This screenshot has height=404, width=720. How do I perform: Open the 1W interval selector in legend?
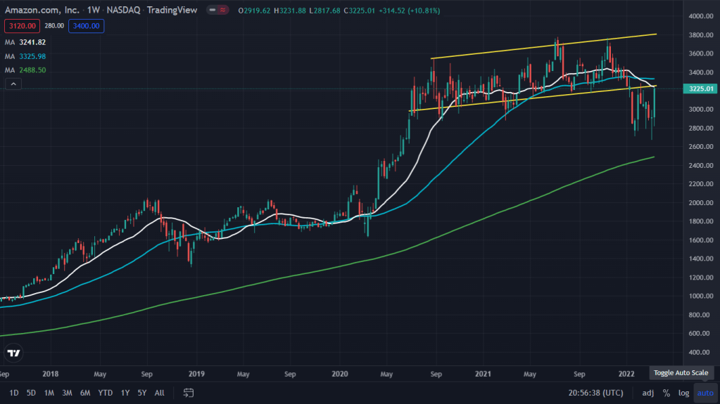click(93, 11)
